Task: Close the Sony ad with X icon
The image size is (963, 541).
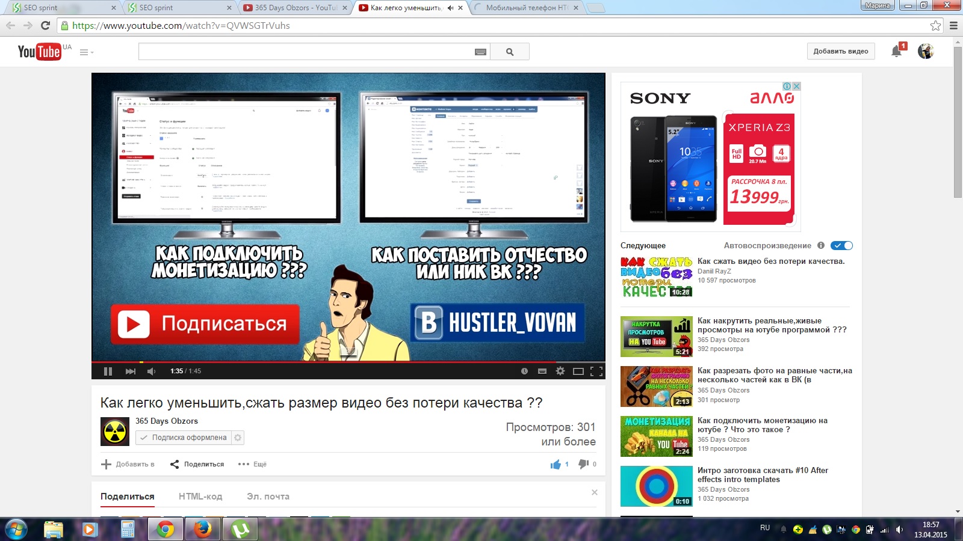Action: (x=796, y=86)
